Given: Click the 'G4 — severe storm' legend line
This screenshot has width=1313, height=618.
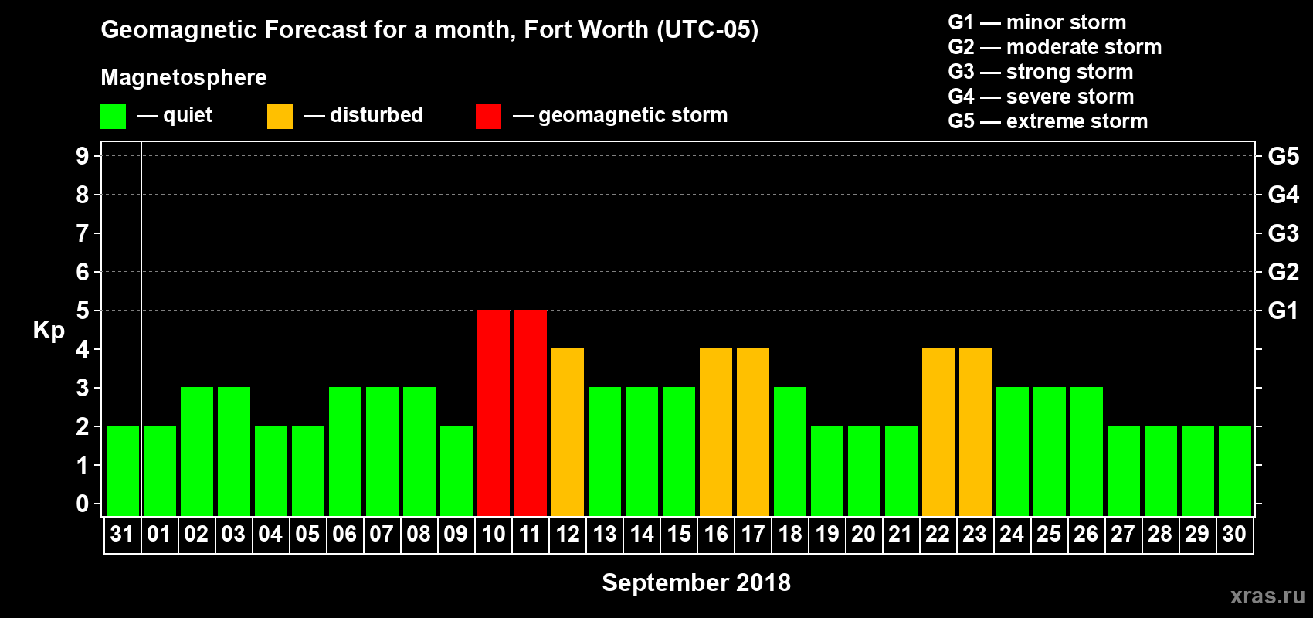Looking at the screenshot, I should click(1041, 97).
